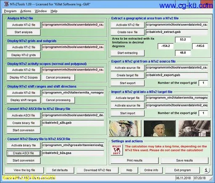Click Create binary file button
The width and height of the screenshot is (215, 183).
tap(24, 123)
